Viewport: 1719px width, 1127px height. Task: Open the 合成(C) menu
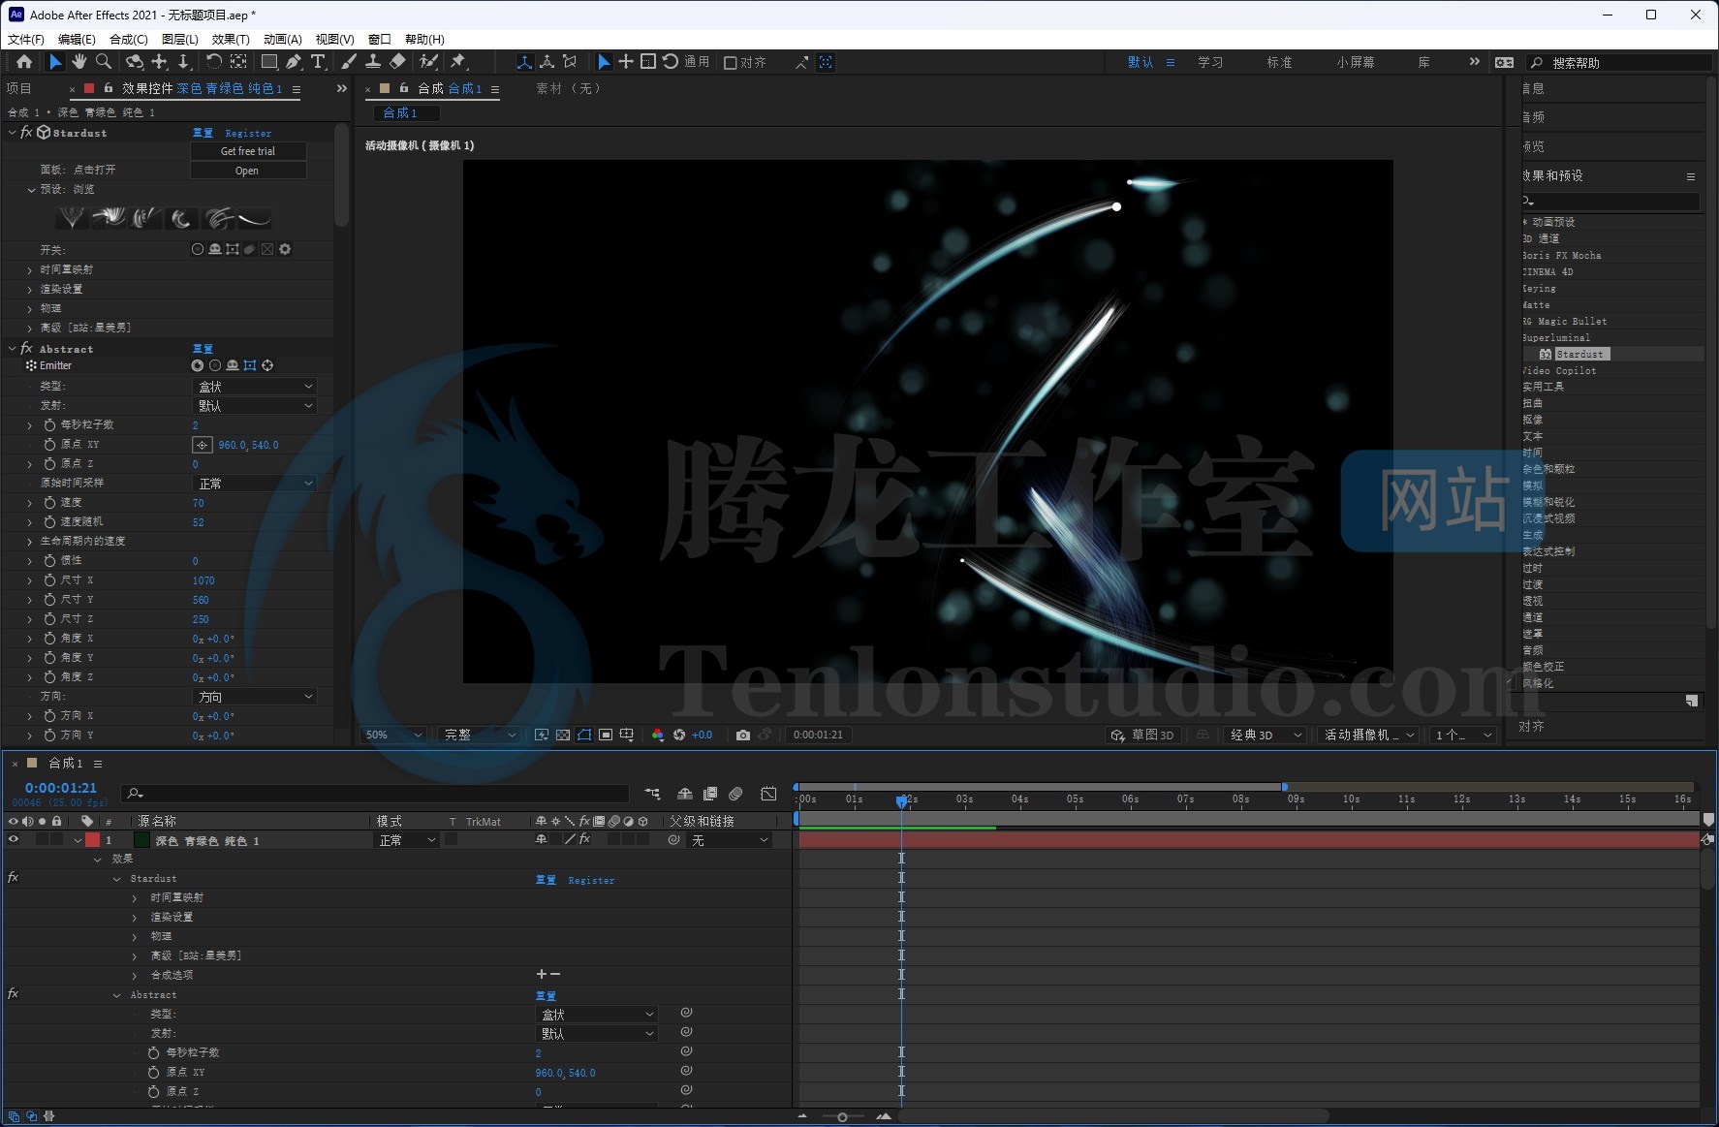tap(129, 39)
